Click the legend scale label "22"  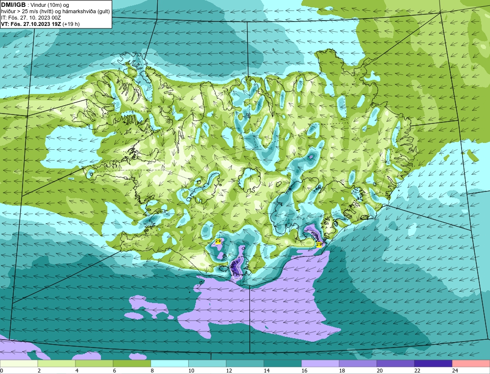[x=417, y=371]
